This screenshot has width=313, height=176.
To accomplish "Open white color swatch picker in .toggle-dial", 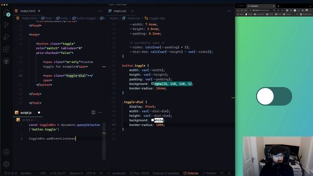I will [x=153, y=120].
